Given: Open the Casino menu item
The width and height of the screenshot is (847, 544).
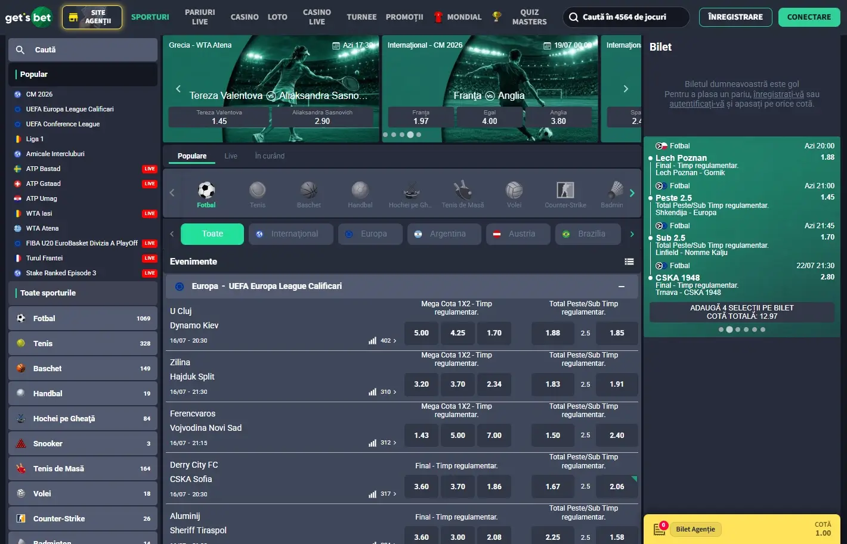Looking at the screenshot, I should [x=245, y=17].
